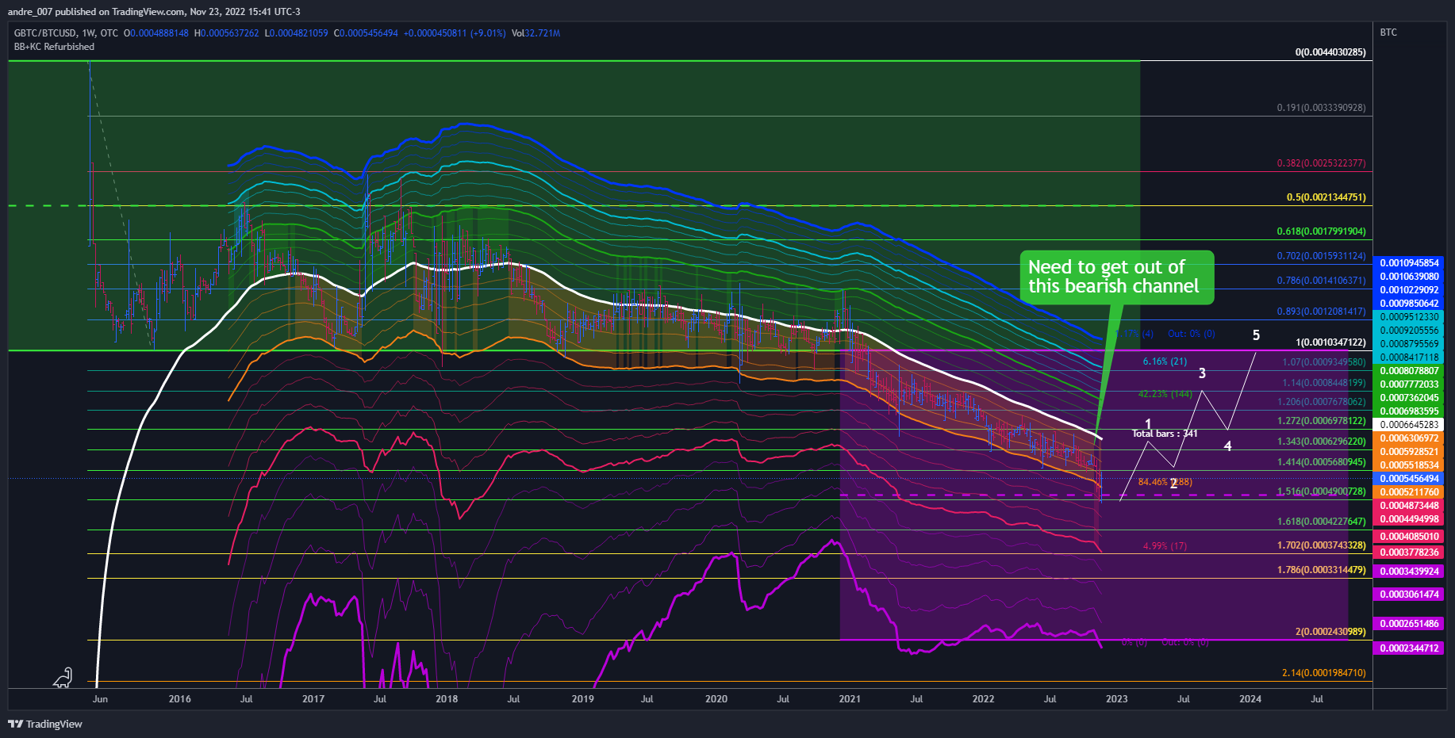Viewport: 1455px width, 738px height.
Task: Open the BB+KC Refurbished indicator label
Action: pos(54,47)
